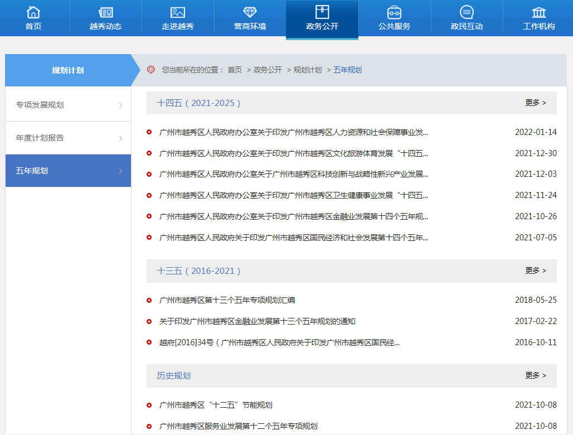573x435 pixels.
Task: Select the 十四五（2021-2025）section heading
Action: 199,103
